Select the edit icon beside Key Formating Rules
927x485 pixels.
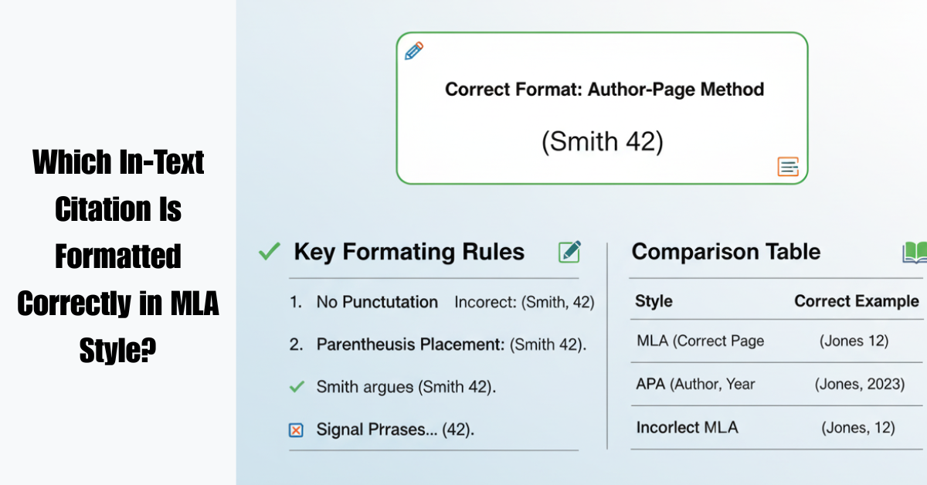pyautogui.click(x=569, y=252)
